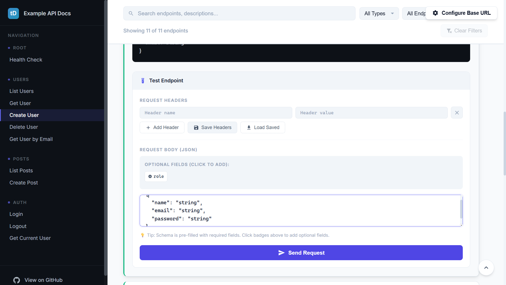Click the "Showing 11 of 11 endpoints" text
506x285 pixels.
pos(155,31)
